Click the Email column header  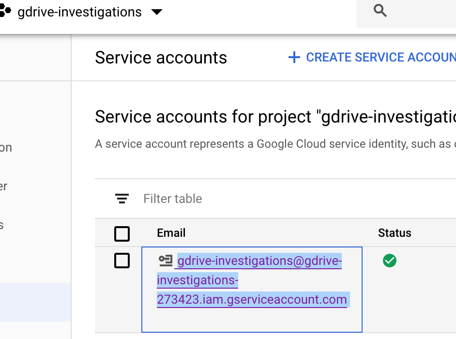(x=171, y=233)
